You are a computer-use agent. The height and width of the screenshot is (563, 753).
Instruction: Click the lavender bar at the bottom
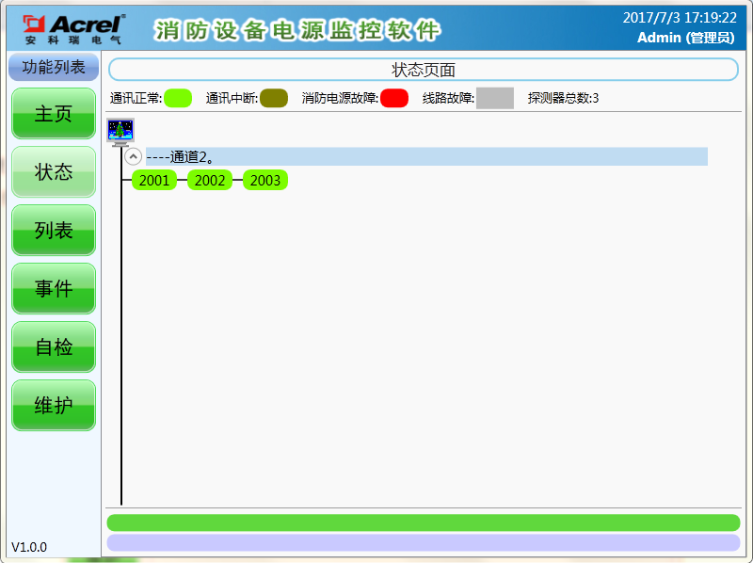(x=423, y=543)
